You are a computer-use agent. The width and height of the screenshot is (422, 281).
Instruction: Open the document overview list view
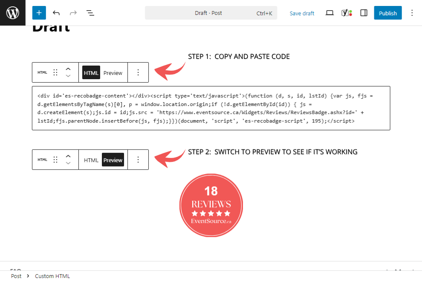click(90, 13)
